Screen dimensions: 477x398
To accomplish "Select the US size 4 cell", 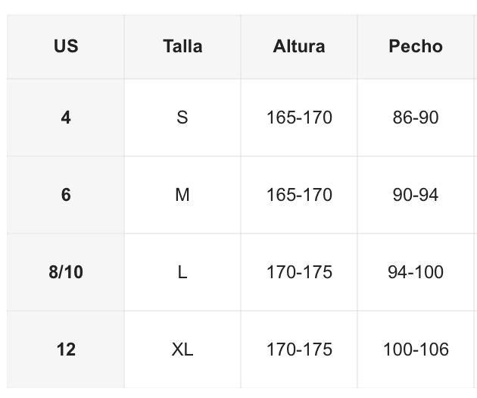I will tap(66, 118).
